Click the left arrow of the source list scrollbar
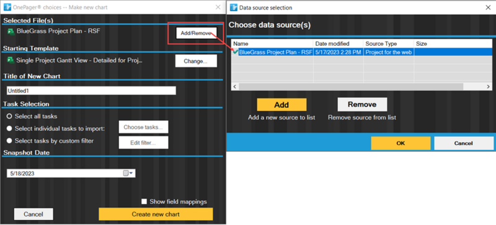The image size is (496, 225). click(235, 87)
